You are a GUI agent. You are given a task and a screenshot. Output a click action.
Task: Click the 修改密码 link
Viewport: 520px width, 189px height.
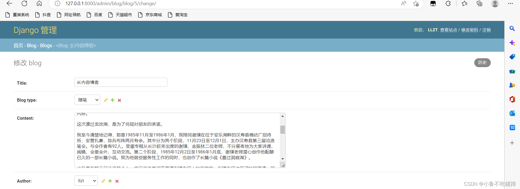click(x=470, y=30)
